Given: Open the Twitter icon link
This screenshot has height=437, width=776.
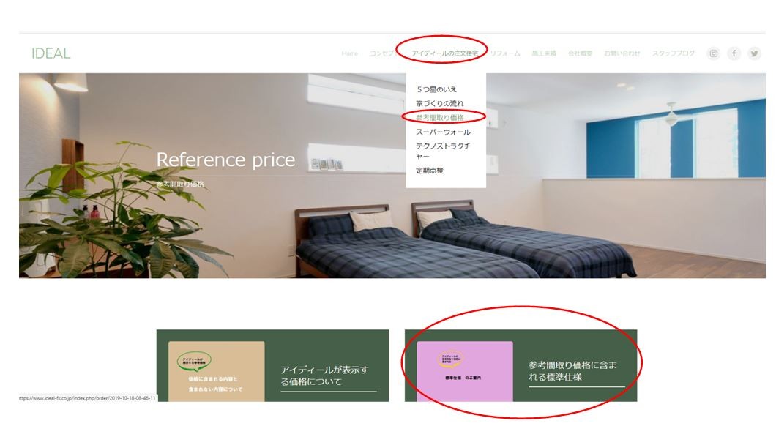Looking at the screenshot, I should (754, 53).
